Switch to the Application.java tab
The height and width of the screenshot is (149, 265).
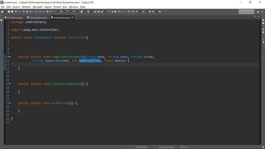(37, 17)
